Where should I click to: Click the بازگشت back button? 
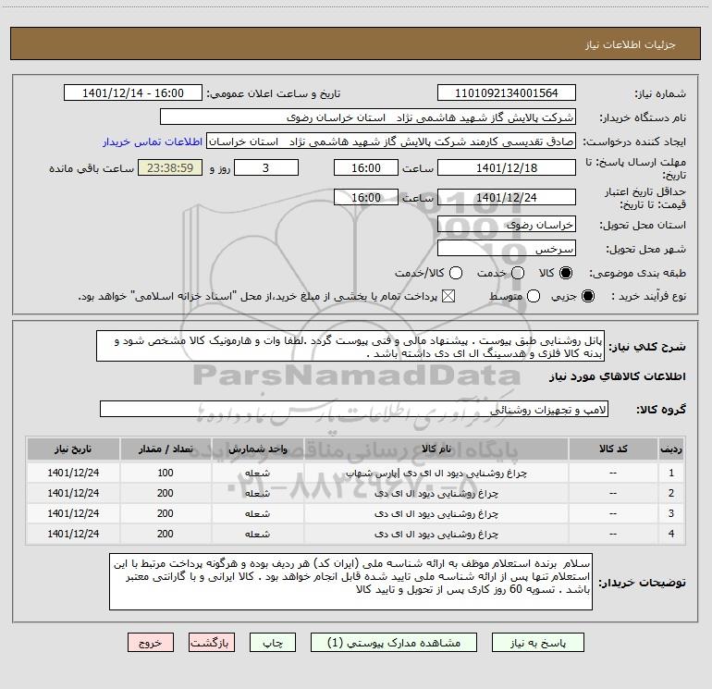tap(213, 642)
